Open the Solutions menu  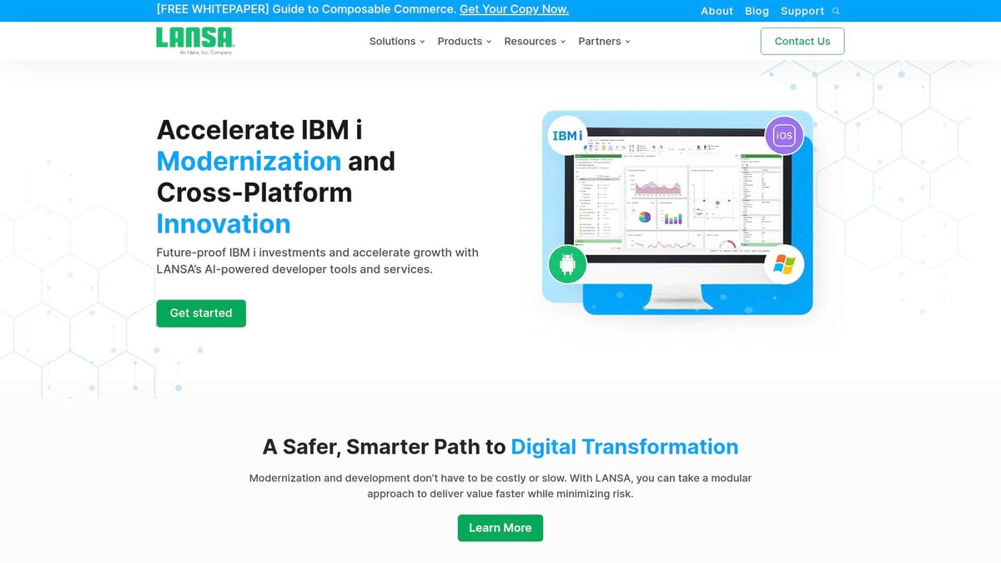click(397, 41)
